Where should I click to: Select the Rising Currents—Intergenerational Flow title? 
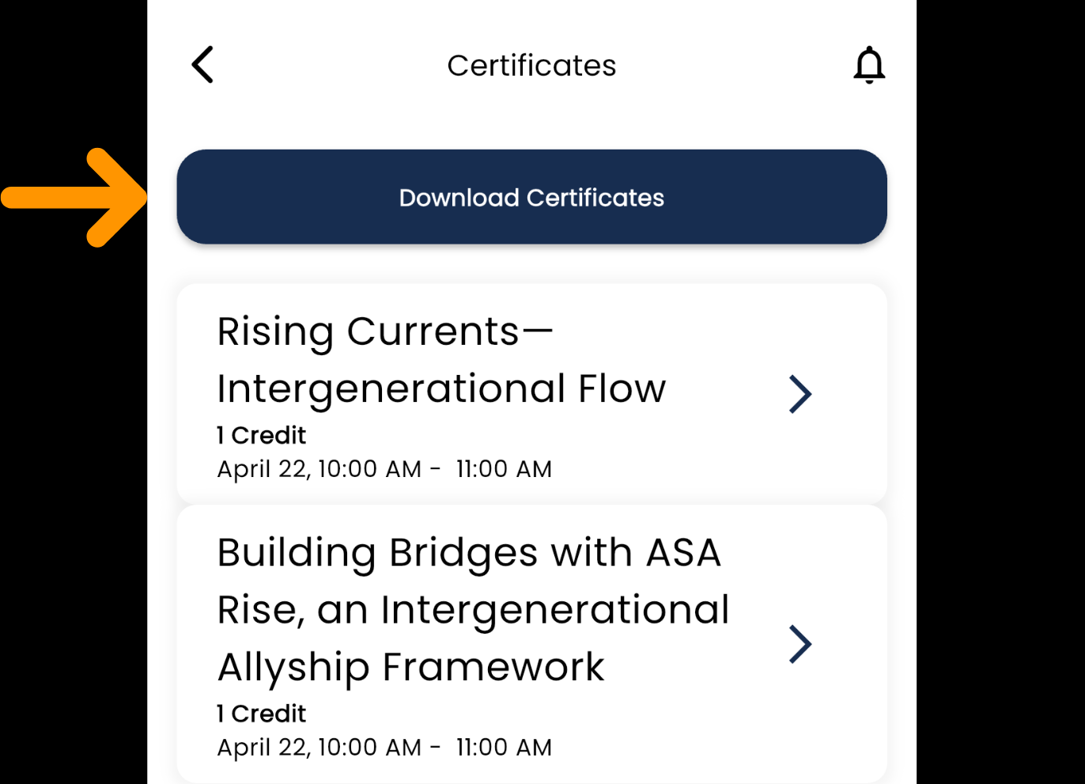pos(385,331)
